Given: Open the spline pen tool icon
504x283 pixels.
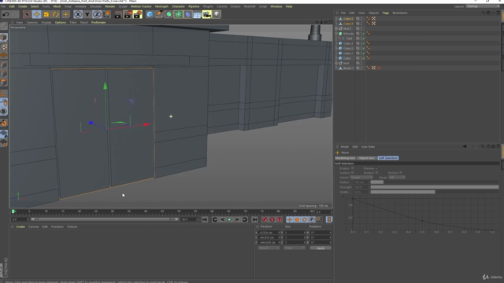Looking at the screenshot, I should tap(159, 14).
